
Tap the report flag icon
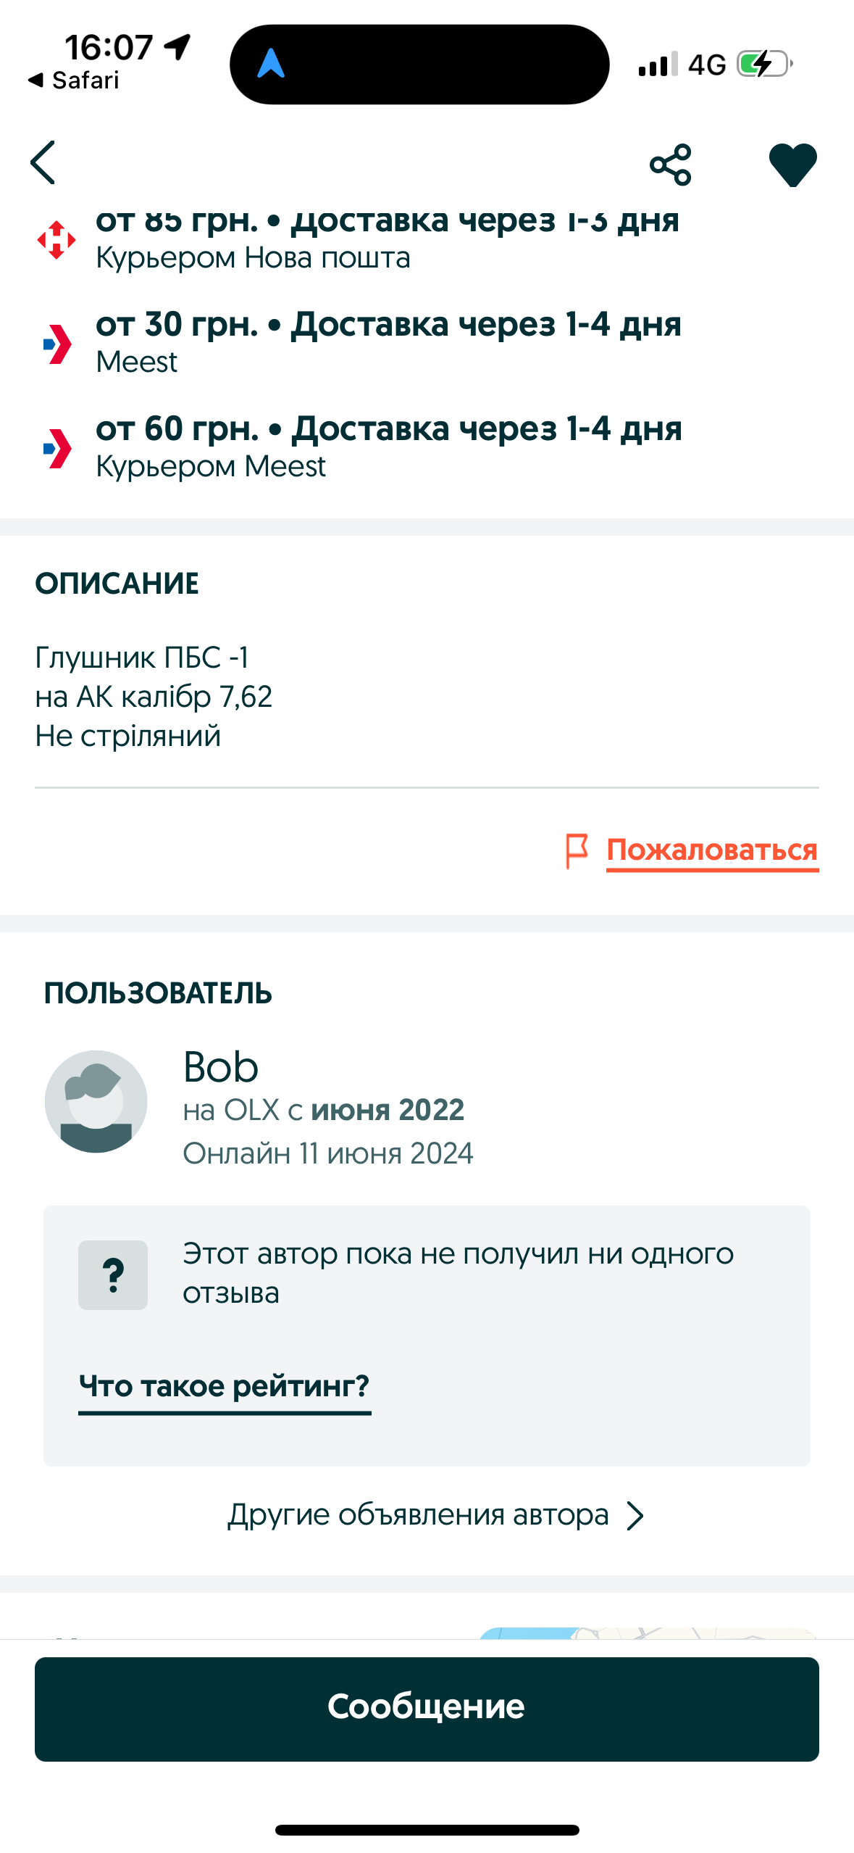coord(577,850)
